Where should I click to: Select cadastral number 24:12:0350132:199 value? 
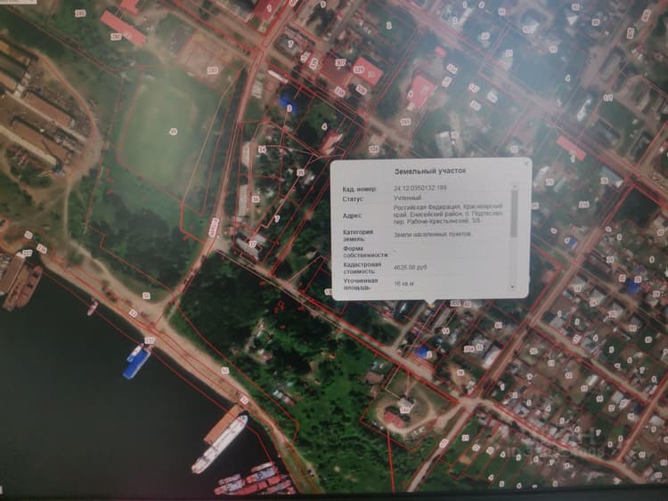420,188
